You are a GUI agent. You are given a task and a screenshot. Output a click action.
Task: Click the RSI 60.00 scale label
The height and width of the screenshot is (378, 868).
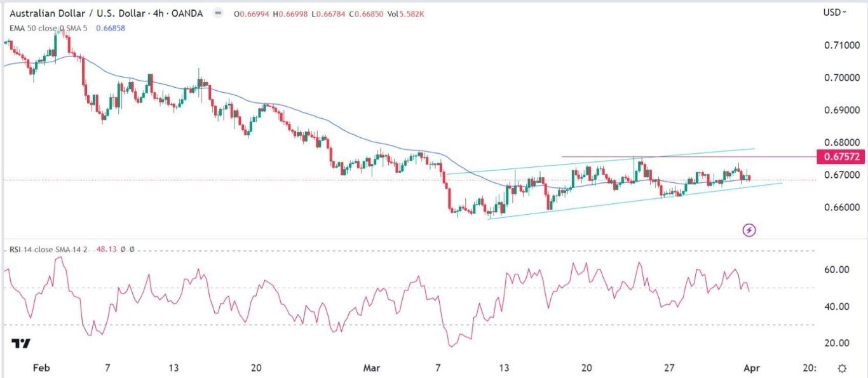837,269
